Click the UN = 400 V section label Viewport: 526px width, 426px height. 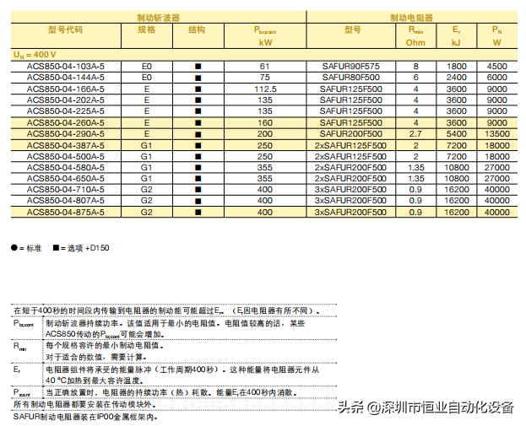[35, 55]
